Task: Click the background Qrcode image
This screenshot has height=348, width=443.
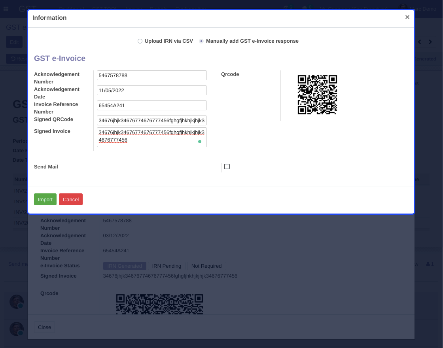Action: pos(160,304)
